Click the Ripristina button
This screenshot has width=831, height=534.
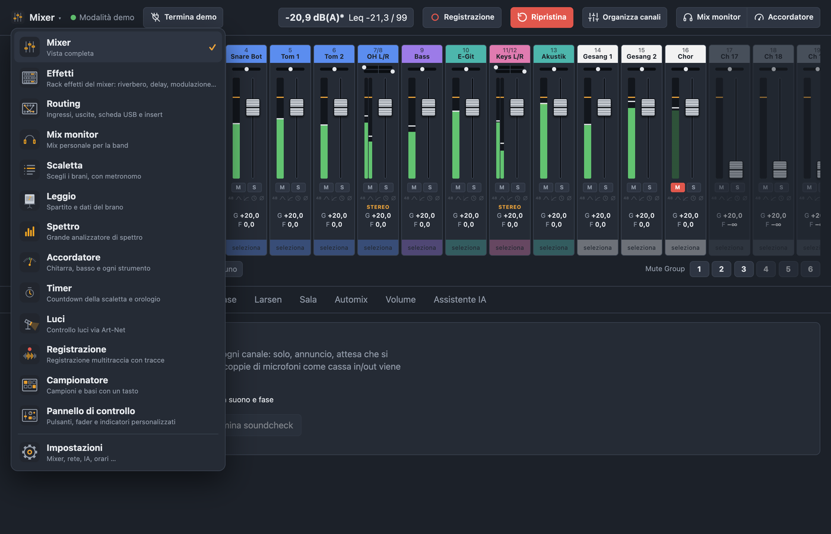point(542,17)
